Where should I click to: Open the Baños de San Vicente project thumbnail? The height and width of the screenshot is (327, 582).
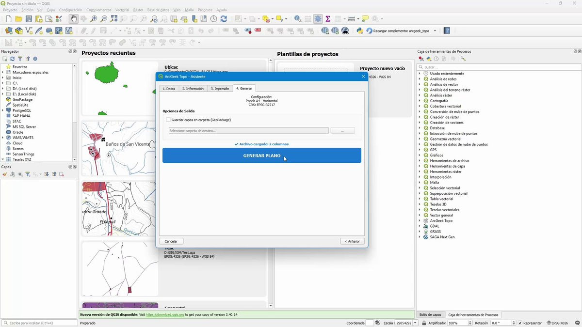click(120, 149)
